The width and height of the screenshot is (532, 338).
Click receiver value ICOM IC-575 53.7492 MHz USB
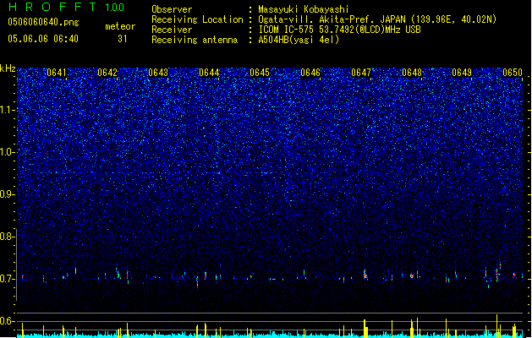[x=339, y=30]
